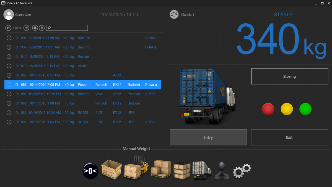Screen dimensions: 332x187
Task: Go to next record page arrow
Action: (x=26, y=28)
